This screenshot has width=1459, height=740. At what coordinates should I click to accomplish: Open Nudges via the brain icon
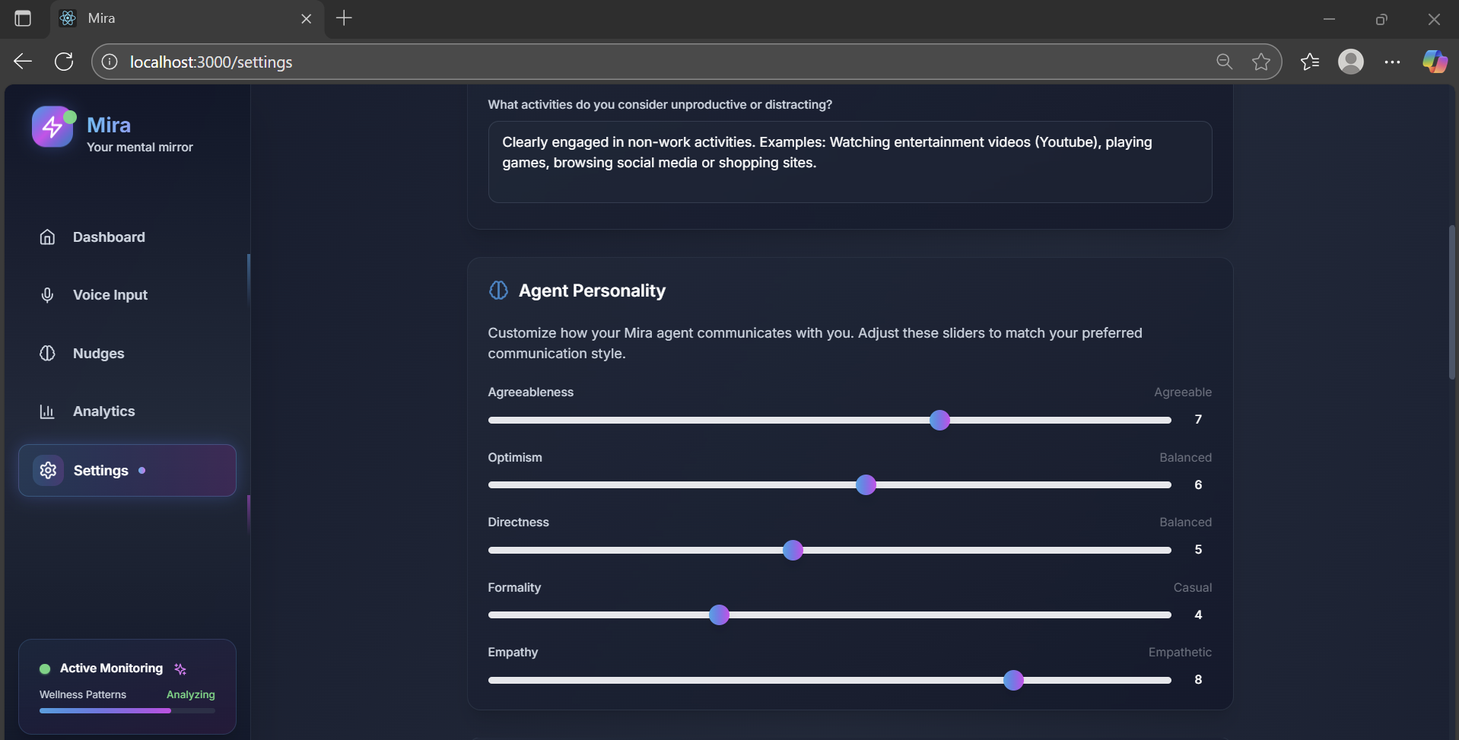coord(47,353)
